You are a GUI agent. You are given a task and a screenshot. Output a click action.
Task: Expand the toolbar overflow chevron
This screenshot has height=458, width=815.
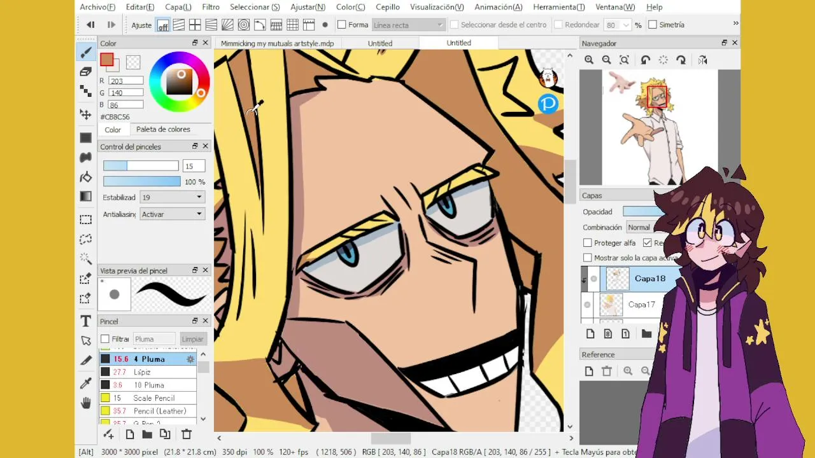pos(735,24)
